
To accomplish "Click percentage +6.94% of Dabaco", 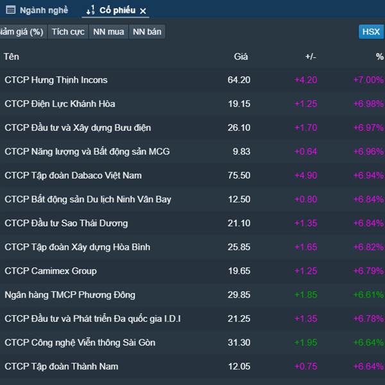I will click(x=368, y=175).
